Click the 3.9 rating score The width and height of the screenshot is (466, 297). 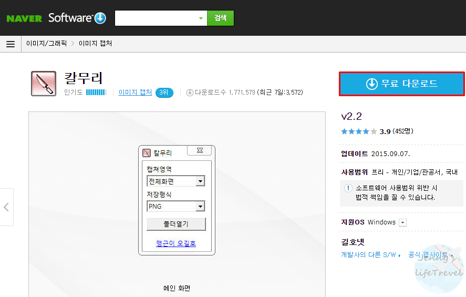[x=385, y=131]
